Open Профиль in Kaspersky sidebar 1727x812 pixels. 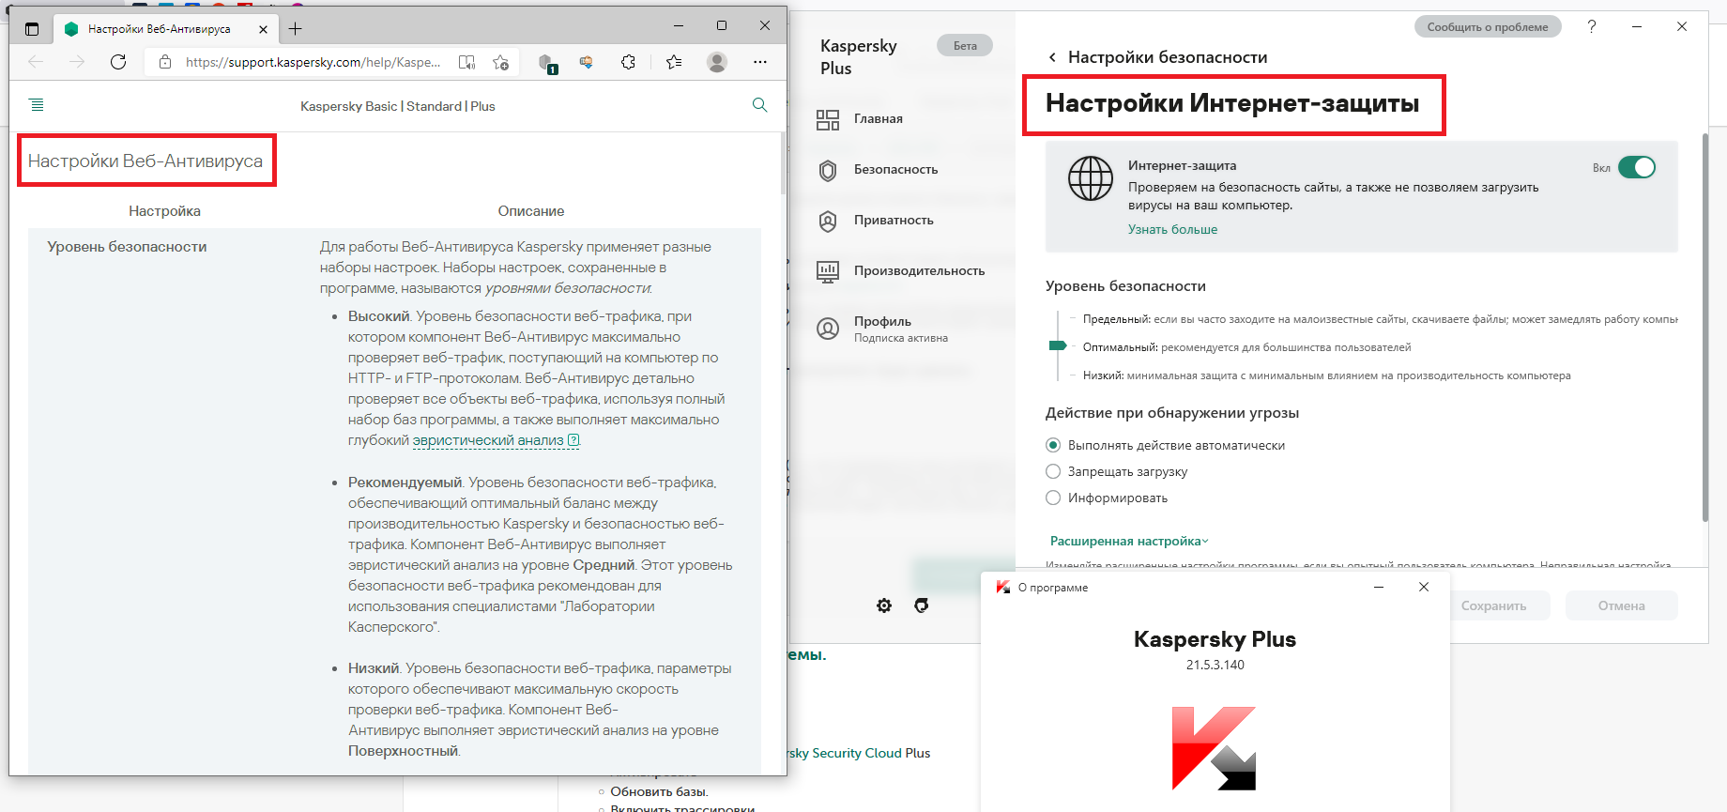pyautogui.click(x=881, y=329)
